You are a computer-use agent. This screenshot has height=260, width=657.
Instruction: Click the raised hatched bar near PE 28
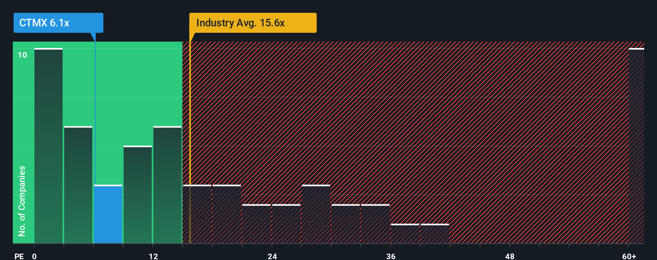pyautogui.click(x=316, y=214)
